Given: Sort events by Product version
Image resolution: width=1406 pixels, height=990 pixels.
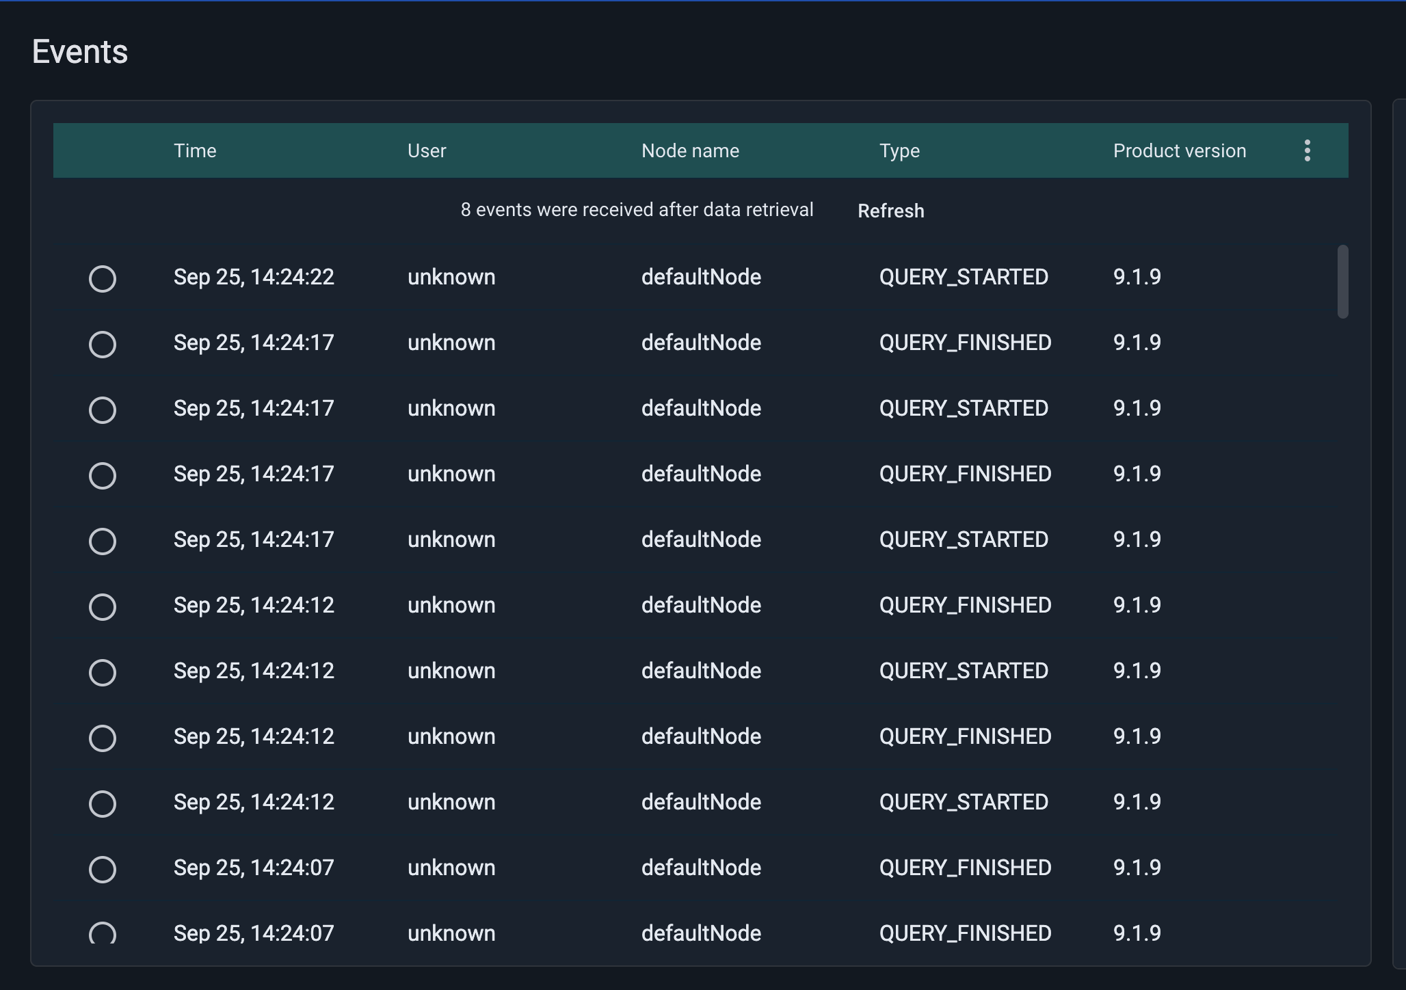Looking at the screenshot, I should 1179,150.
